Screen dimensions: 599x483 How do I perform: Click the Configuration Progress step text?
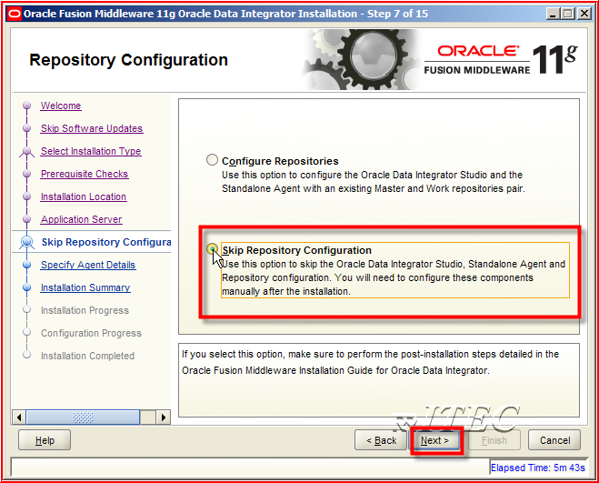(x=91, y=333)
